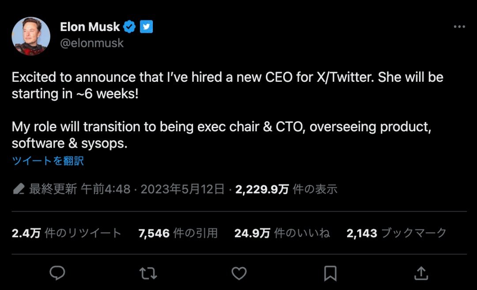
Task: Click the Twitter bird logo badge
Action: point(146,27)
